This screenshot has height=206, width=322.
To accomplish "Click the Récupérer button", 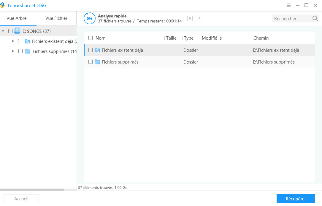I will pyautogui.click(x=296, y=199).
